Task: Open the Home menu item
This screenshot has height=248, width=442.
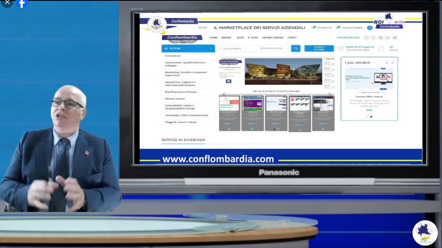Action: (x=214, y=38)
